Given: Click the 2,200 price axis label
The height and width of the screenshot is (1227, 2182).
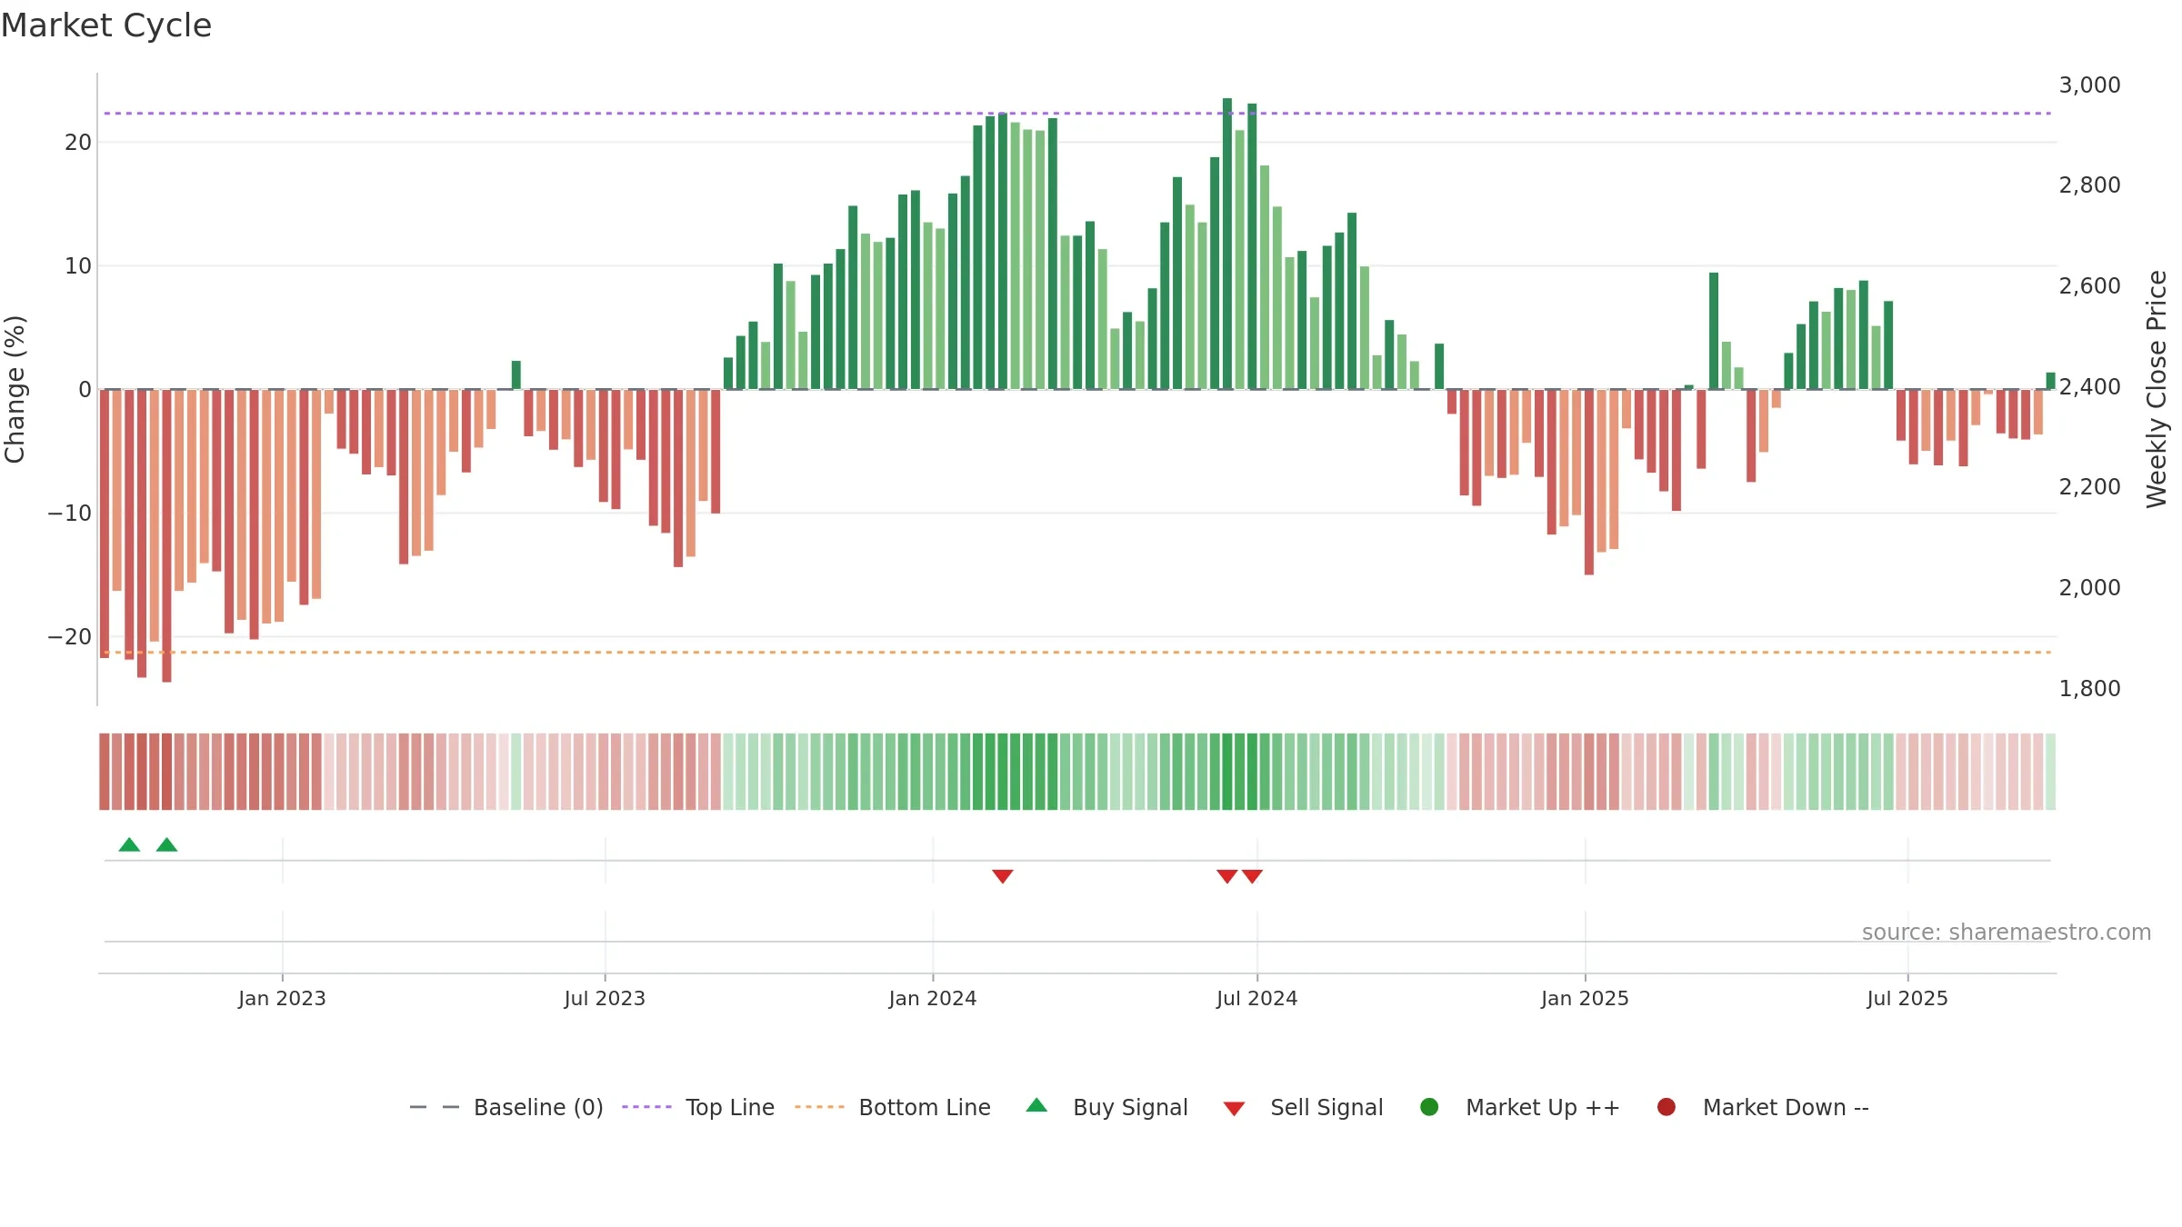Looking at the screenshot, I should [2089, 487].
